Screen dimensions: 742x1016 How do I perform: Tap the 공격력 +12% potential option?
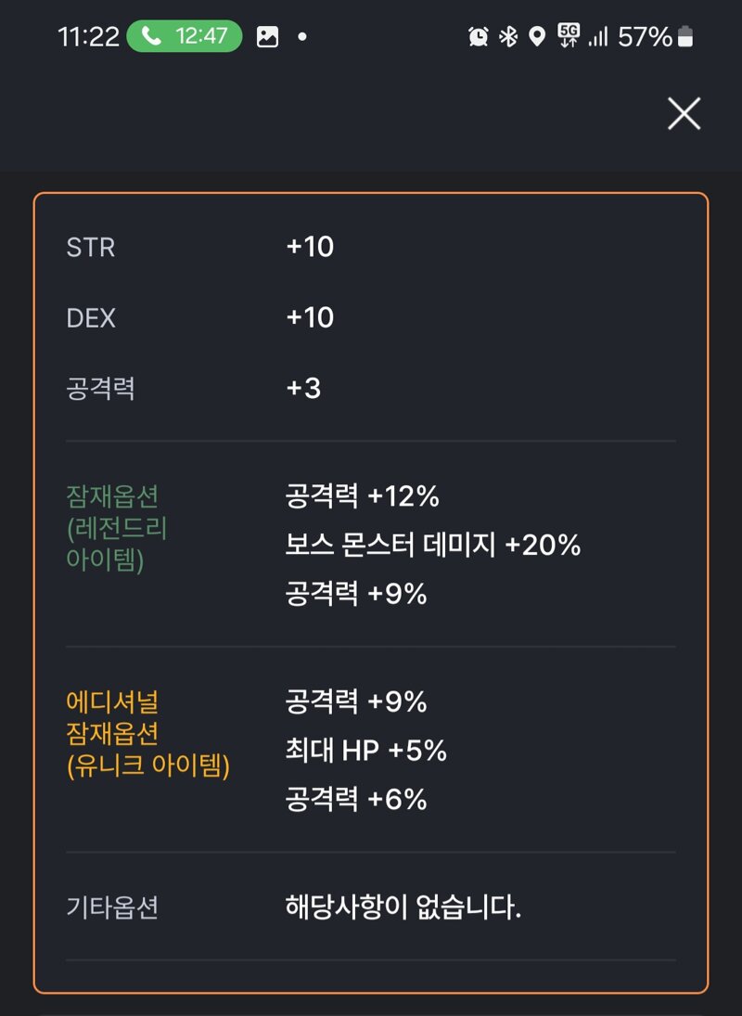click(363, 496)
